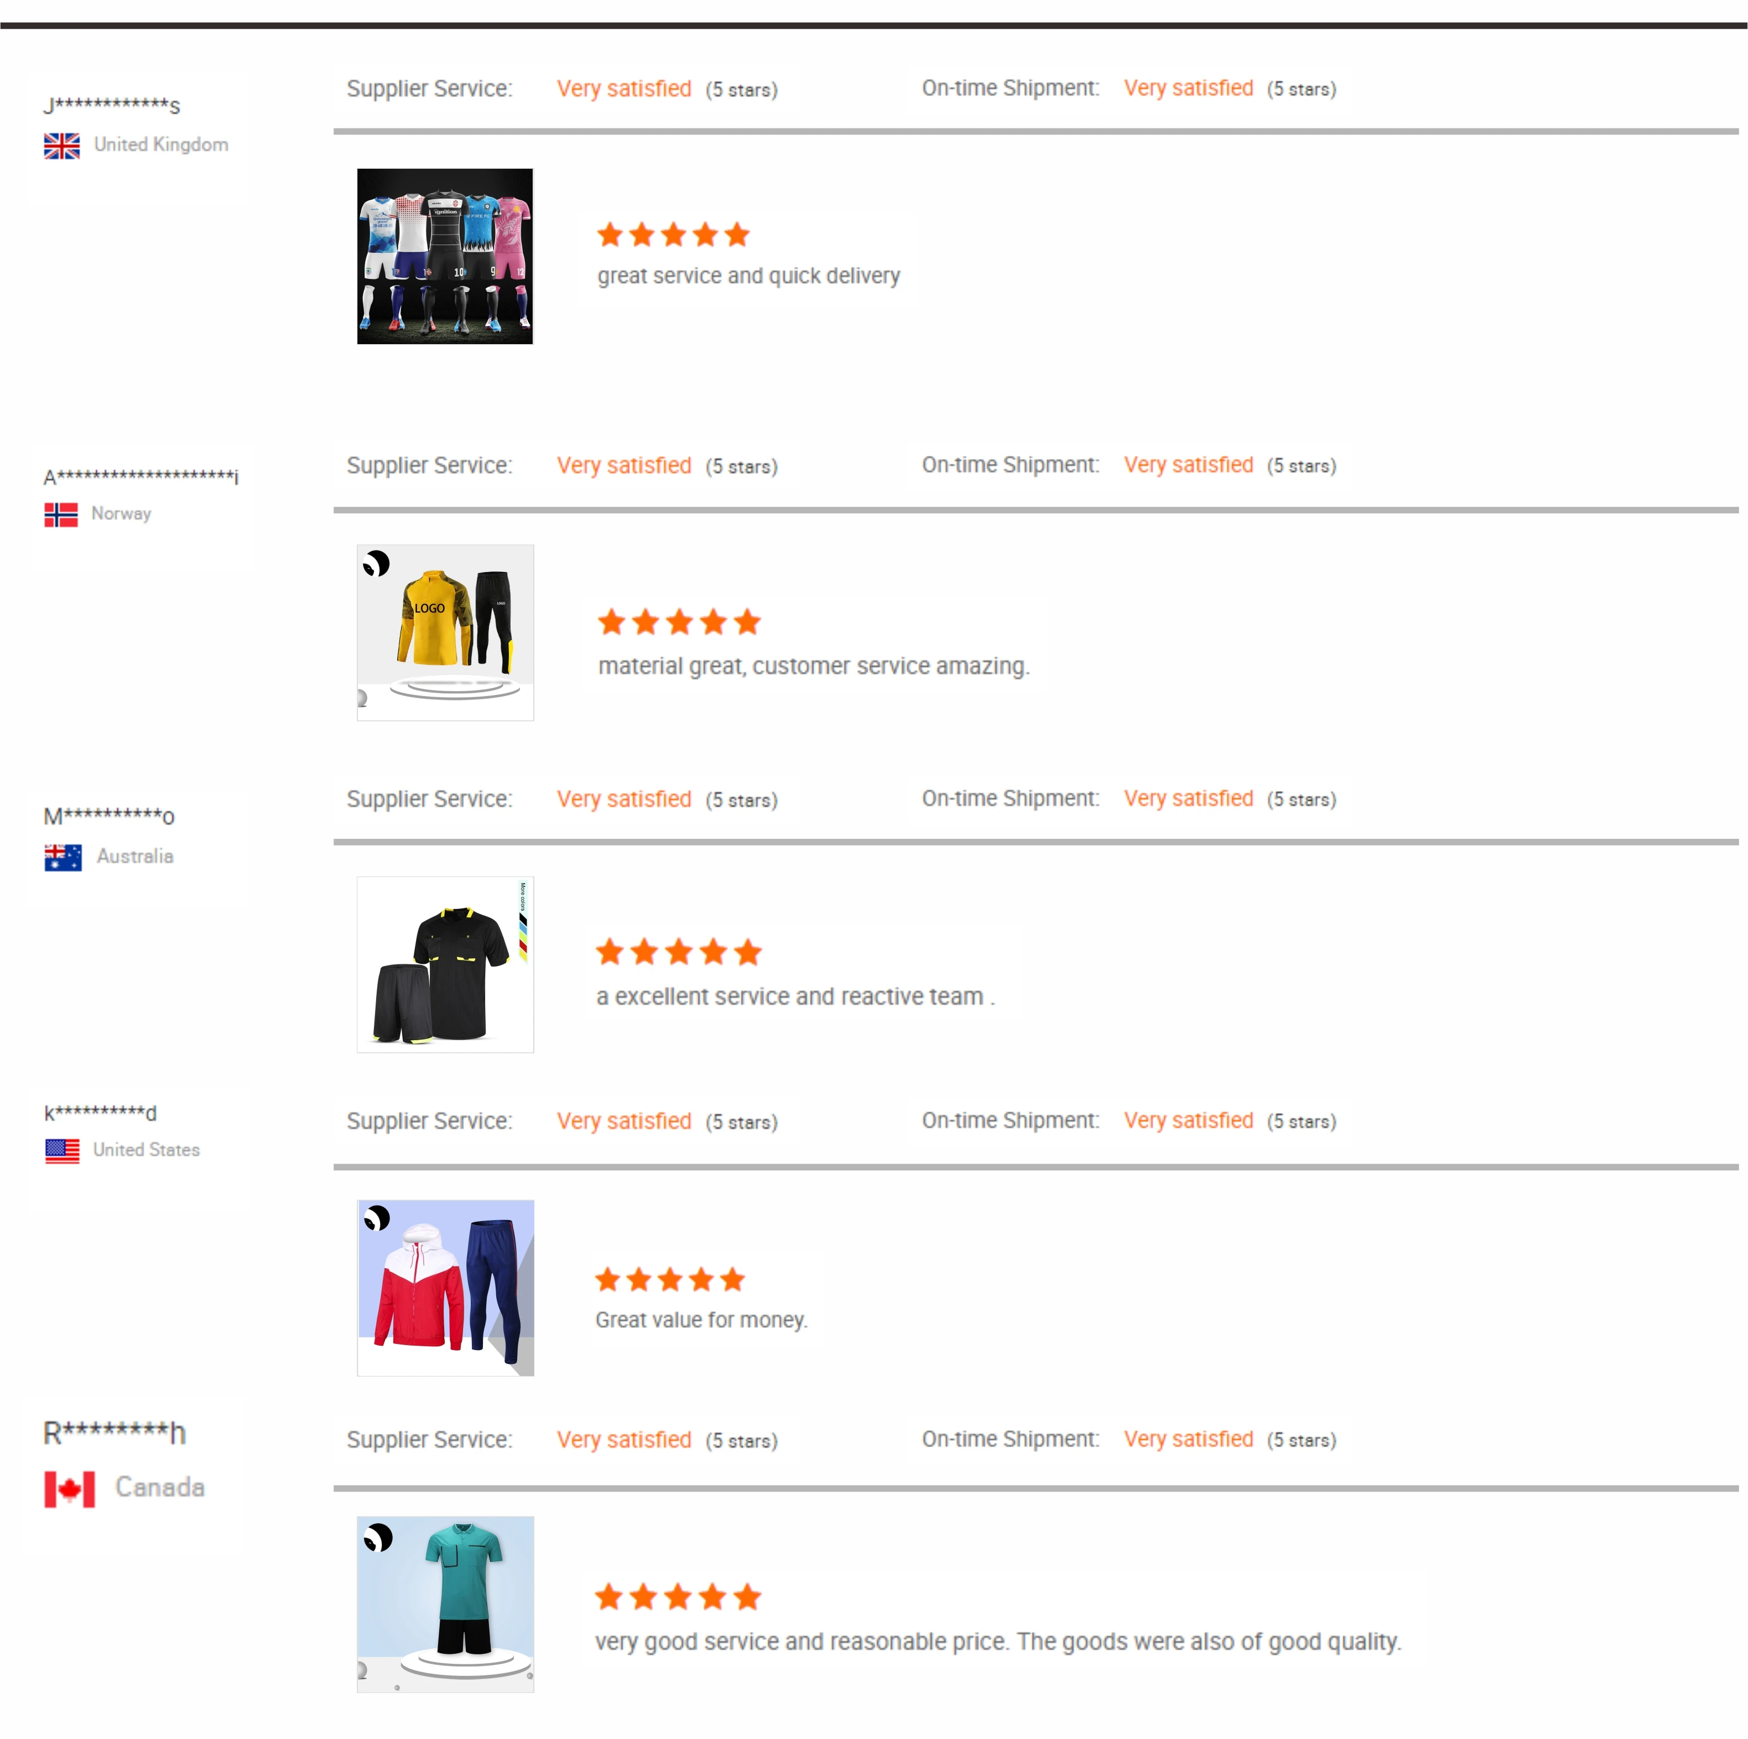Click the logo badge on teal jersey image
This screenshot has width=1748, height=1739.
click(x=377, y=1537)
